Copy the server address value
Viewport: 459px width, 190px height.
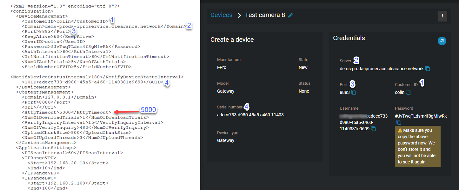(x=428, y=69)
